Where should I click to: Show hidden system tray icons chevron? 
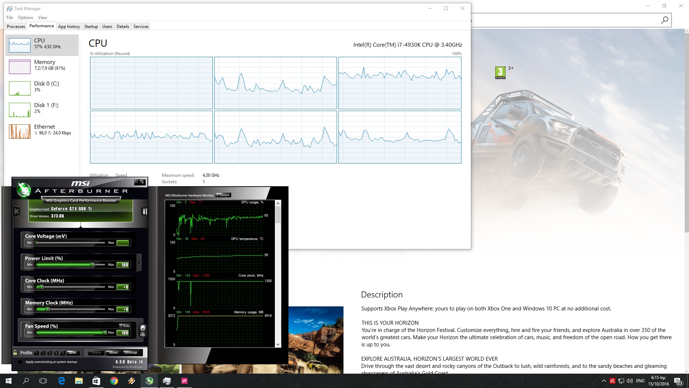pos(604,381)
